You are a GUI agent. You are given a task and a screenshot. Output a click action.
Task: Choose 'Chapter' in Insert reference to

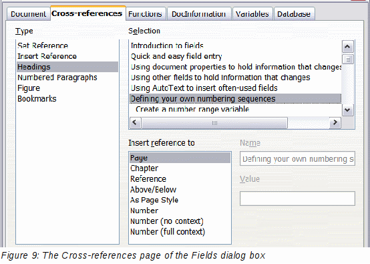(180, 168)
